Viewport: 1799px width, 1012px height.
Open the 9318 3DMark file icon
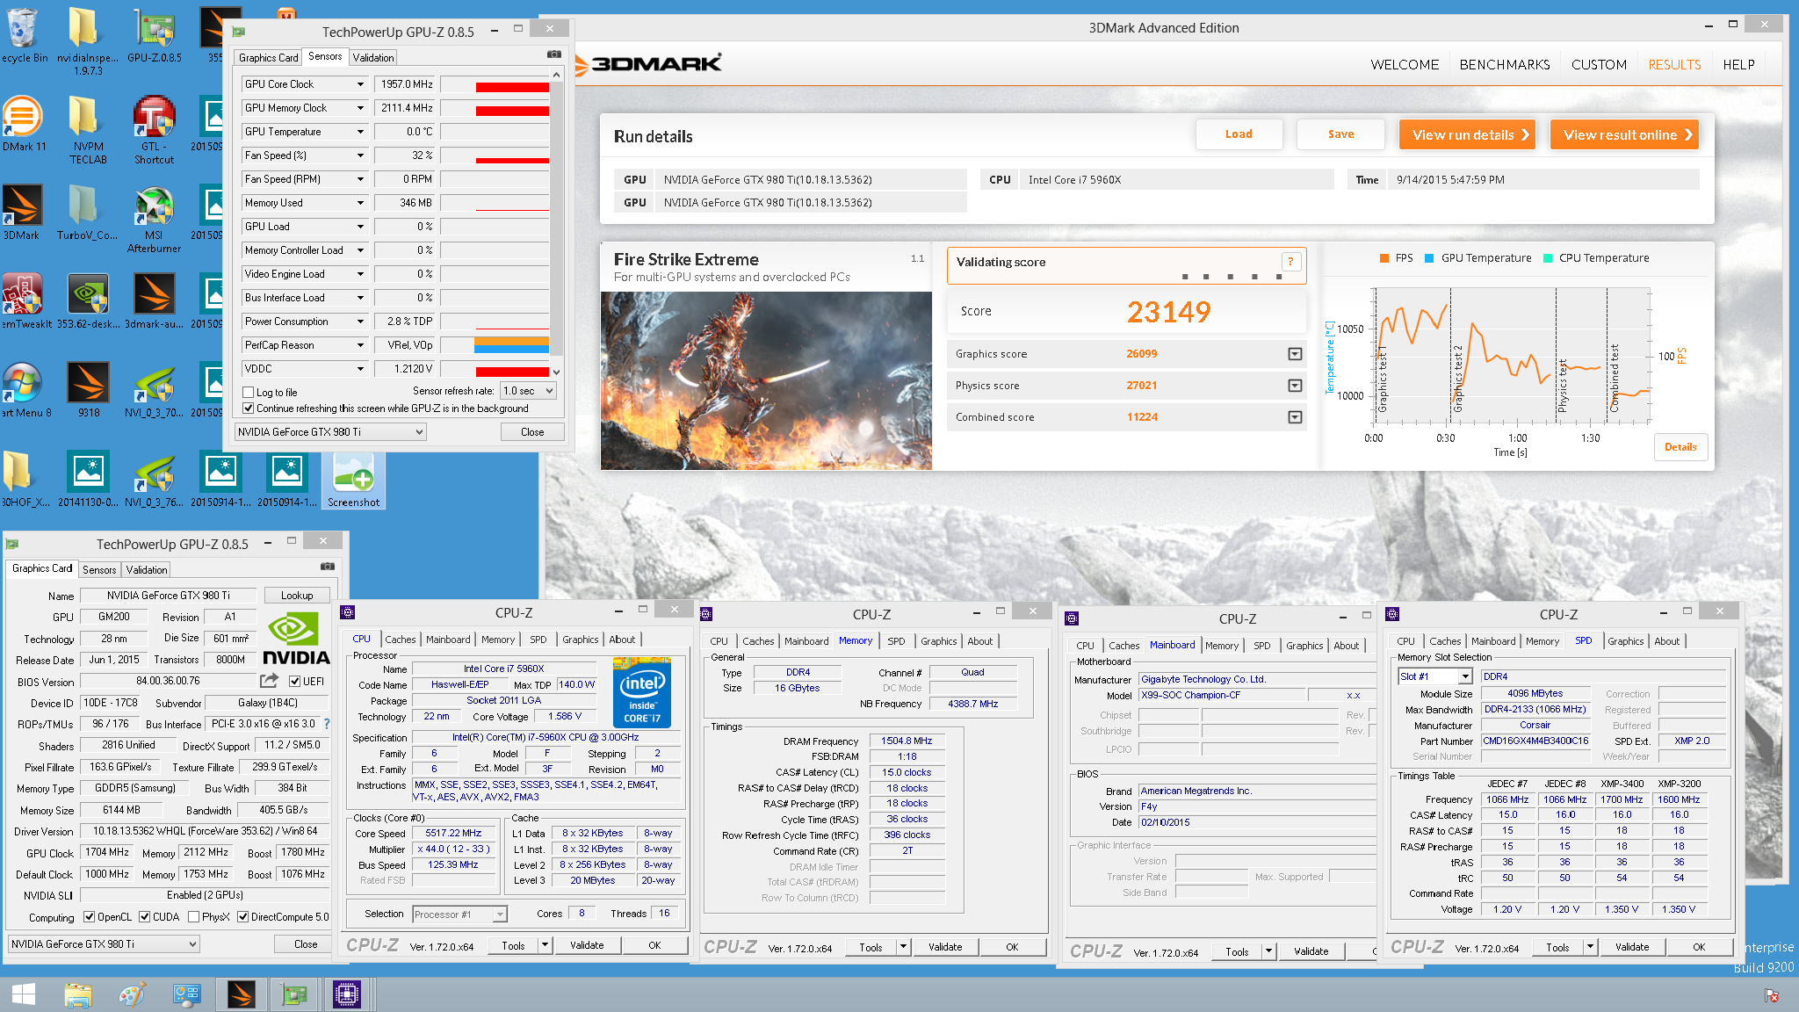89,389
